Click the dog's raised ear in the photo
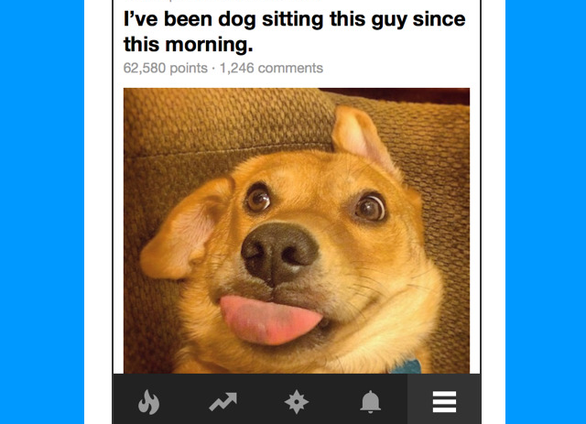Viewport: 586px width, 424px height. click(360, 136)
